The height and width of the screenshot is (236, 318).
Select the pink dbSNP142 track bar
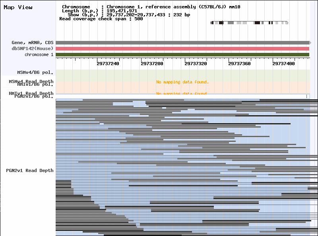click(x=182, y=48)
